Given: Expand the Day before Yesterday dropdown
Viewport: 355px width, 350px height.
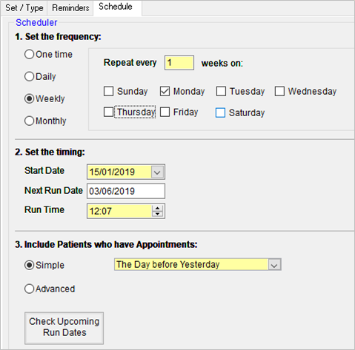Looking at the screenshot, I should point(274,265).
